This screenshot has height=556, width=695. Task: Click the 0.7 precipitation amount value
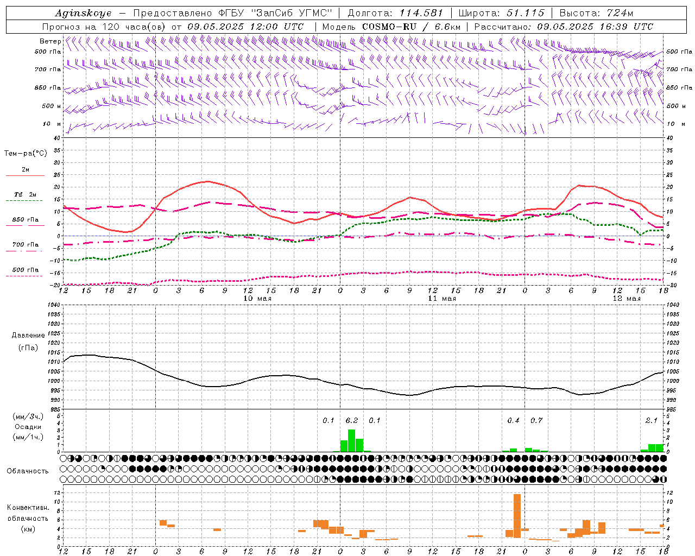(536, 421)
